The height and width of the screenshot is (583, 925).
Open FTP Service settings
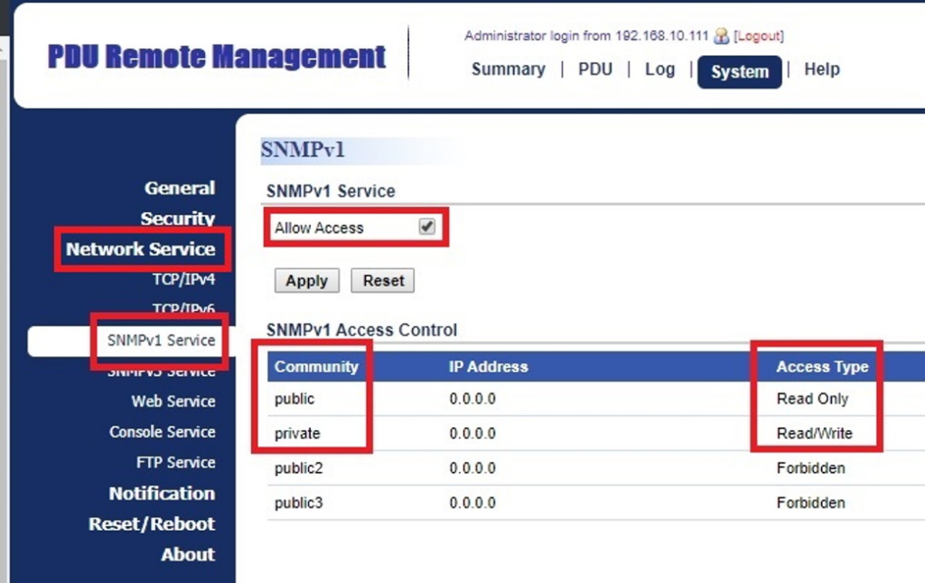pyautogui.click(x=176, y=462)
